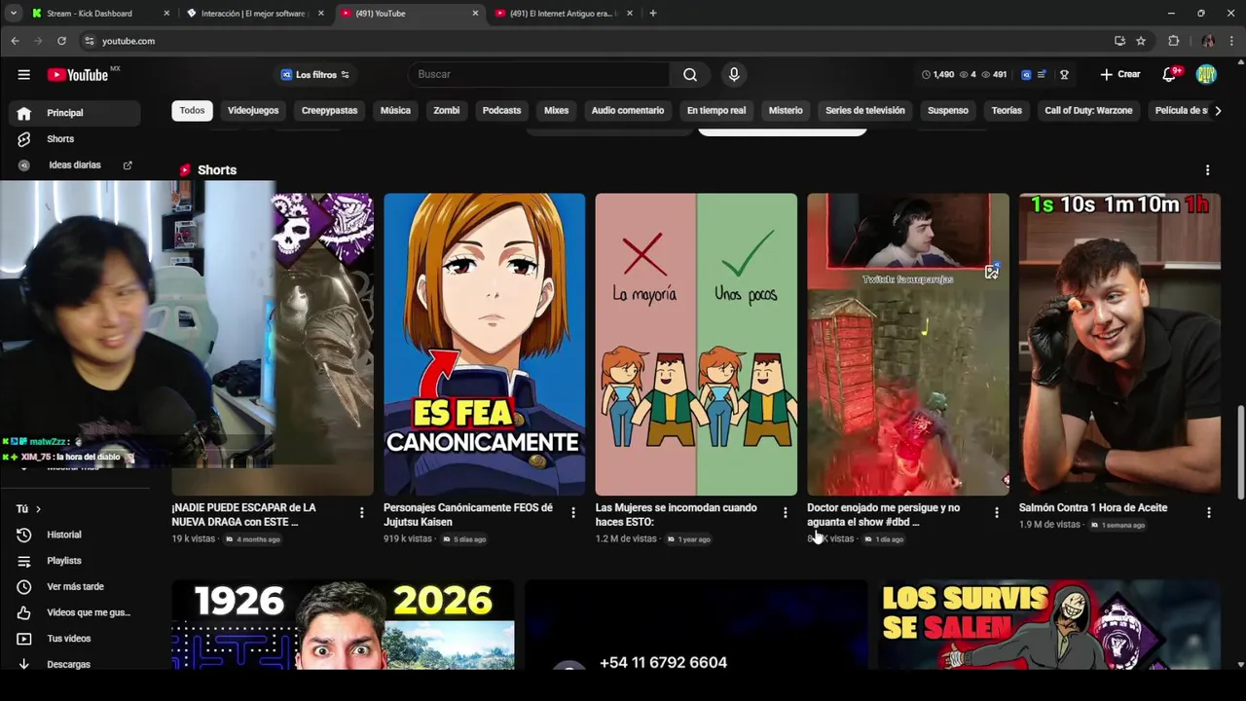Select the Mixes chip

[x=556, y=111]
